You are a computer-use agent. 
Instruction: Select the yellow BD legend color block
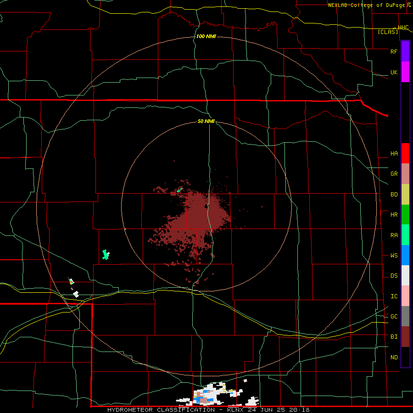pos(405,195)
